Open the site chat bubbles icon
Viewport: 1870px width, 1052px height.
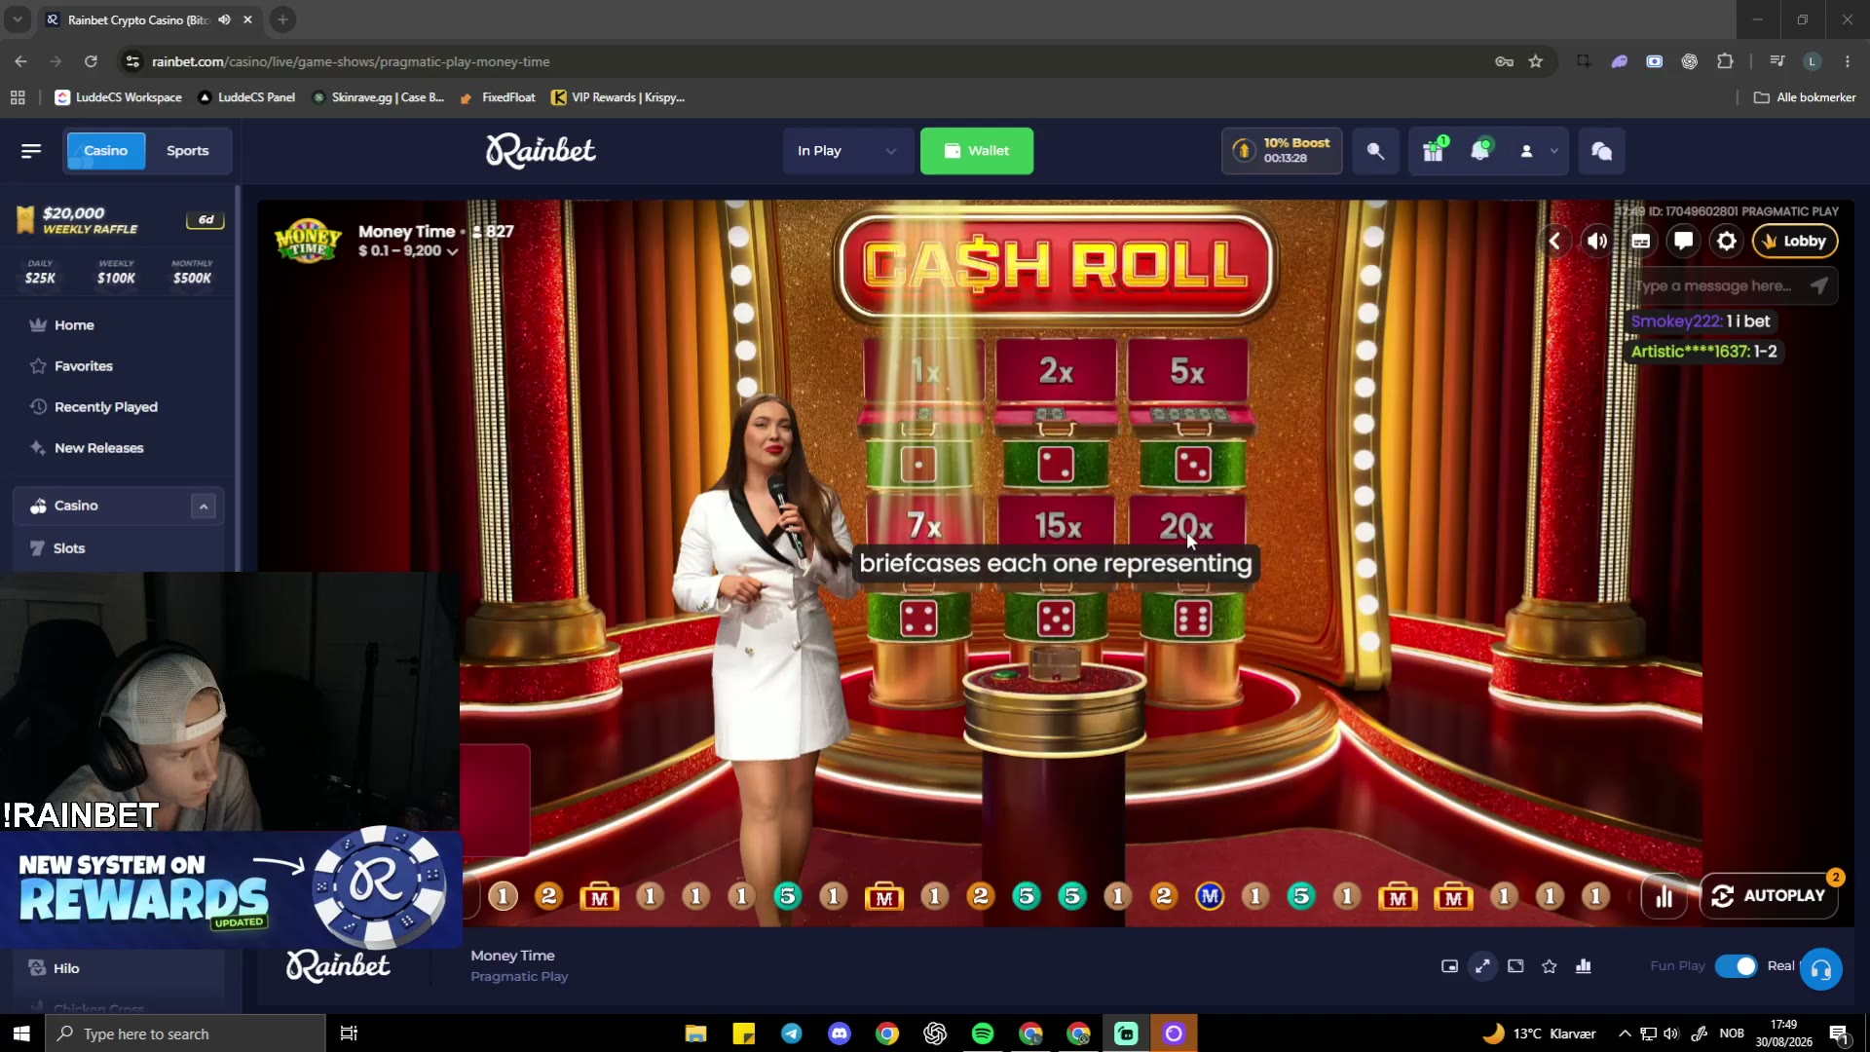pyautogui.click(x=1601, y=151)
